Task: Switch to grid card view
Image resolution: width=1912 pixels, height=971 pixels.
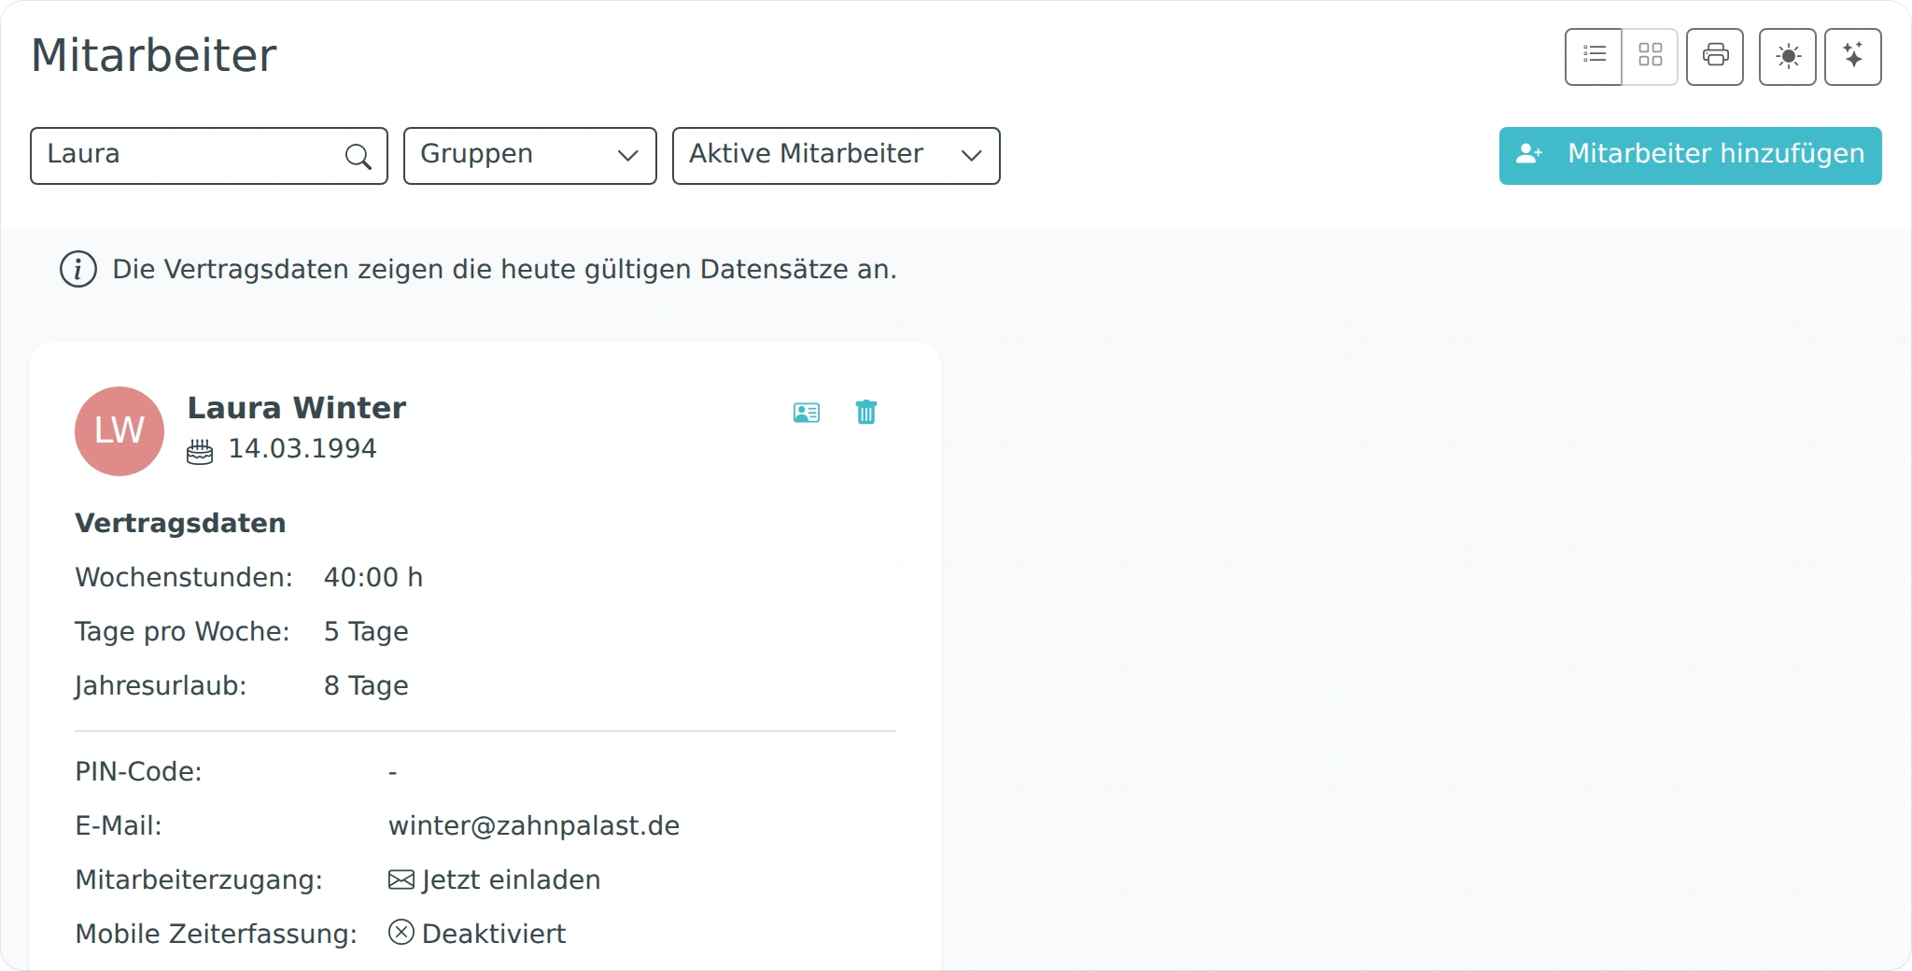Action: 1650,57
